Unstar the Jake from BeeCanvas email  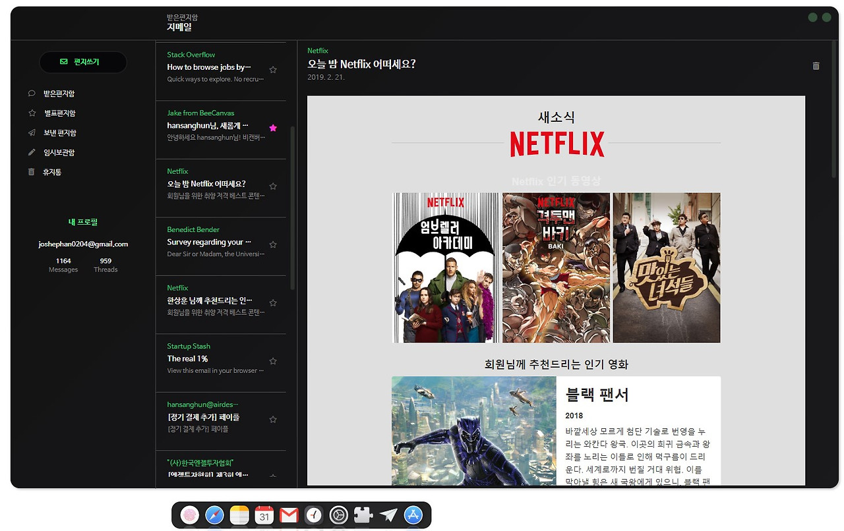(273, 128)
